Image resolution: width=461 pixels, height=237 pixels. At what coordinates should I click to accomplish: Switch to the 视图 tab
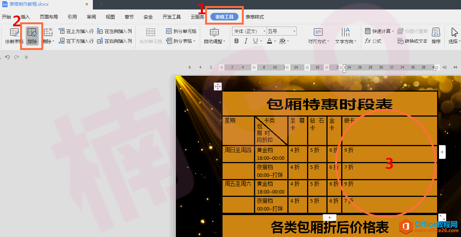click(x=110, y=17)
